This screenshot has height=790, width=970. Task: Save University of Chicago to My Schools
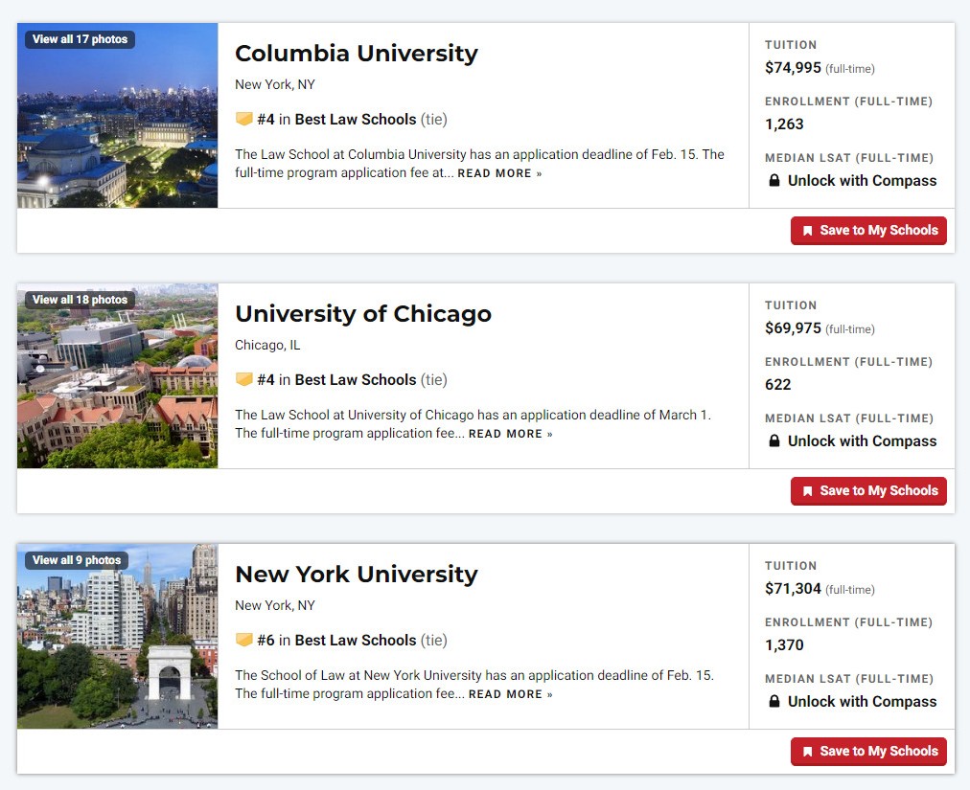click(x=868, y=491)
